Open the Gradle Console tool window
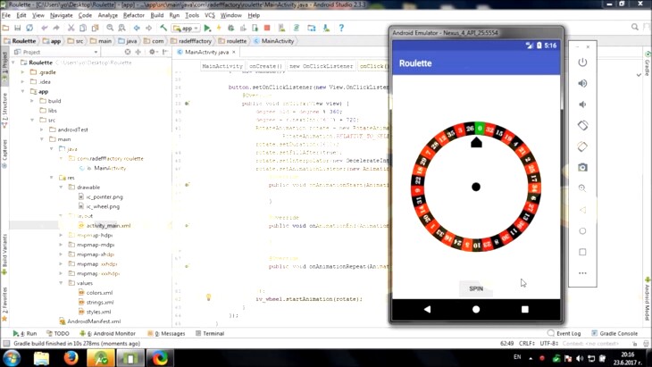The height and width of the screenshot is (367, 652). 614,333
